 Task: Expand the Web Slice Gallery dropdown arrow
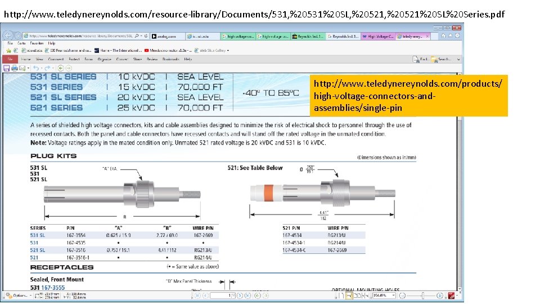point(228,51)
